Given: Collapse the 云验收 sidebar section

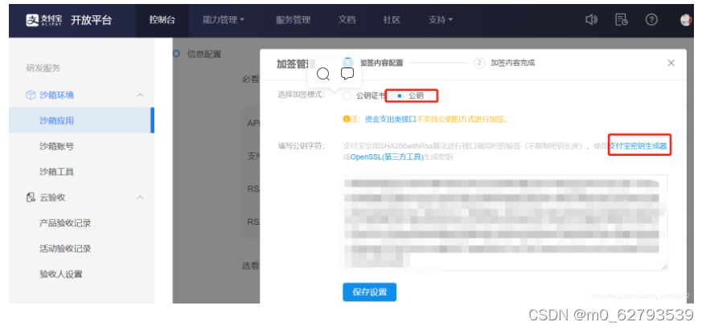Looking at the screenshot, I should pyautogui.click(x=140, y=198).
